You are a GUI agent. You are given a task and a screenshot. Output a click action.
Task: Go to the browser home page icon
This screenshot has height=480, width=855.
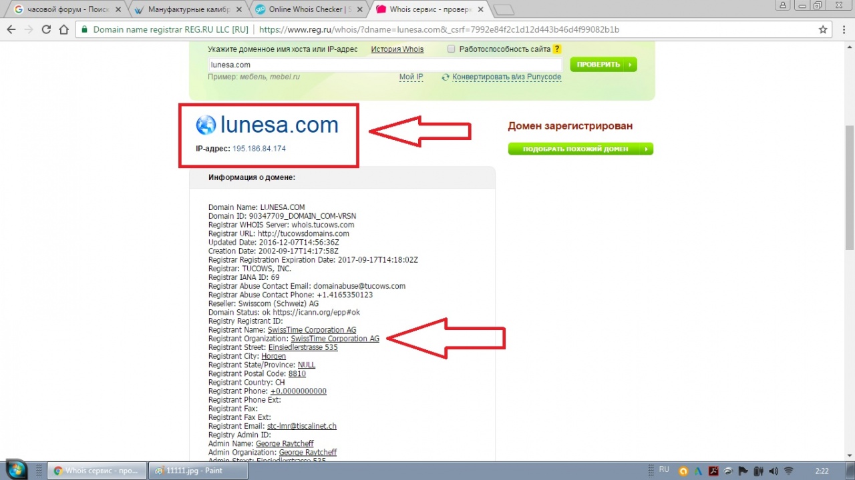point(63,30)
